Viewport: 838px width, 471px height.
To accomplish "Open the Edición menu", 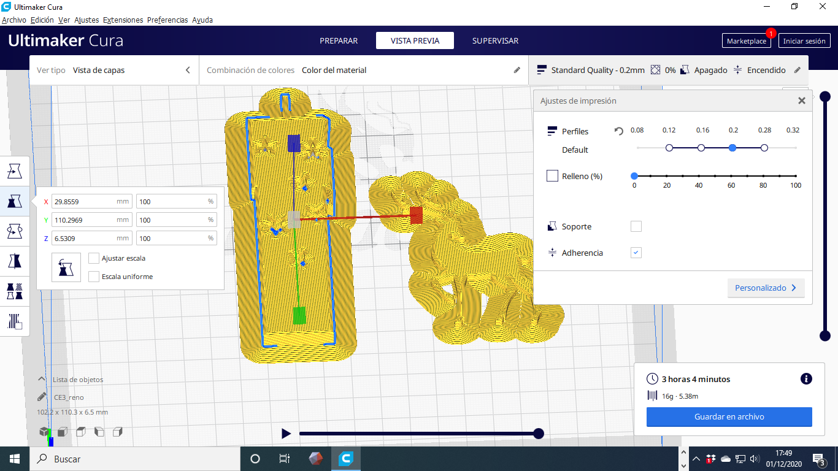I will coord(42,20).
